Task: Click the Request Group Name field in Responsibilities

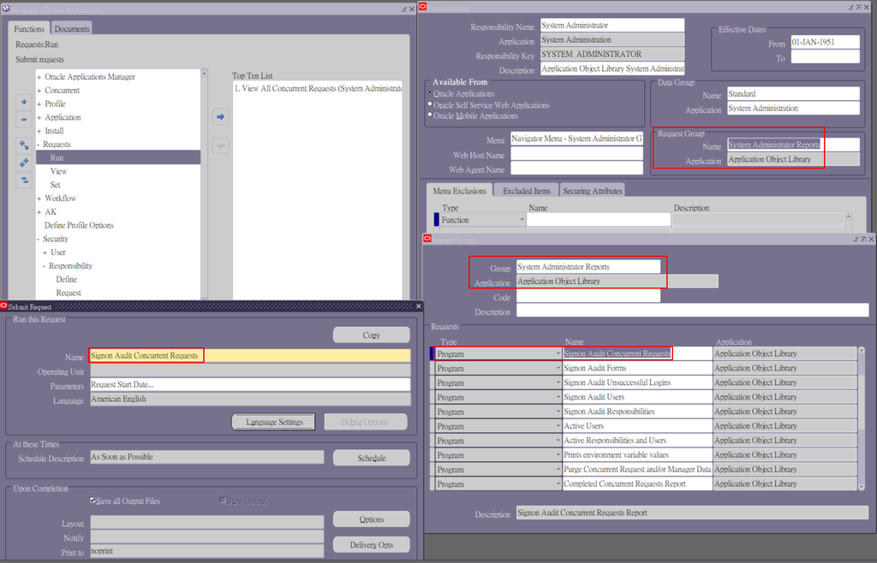Action: tap(793, 145)
